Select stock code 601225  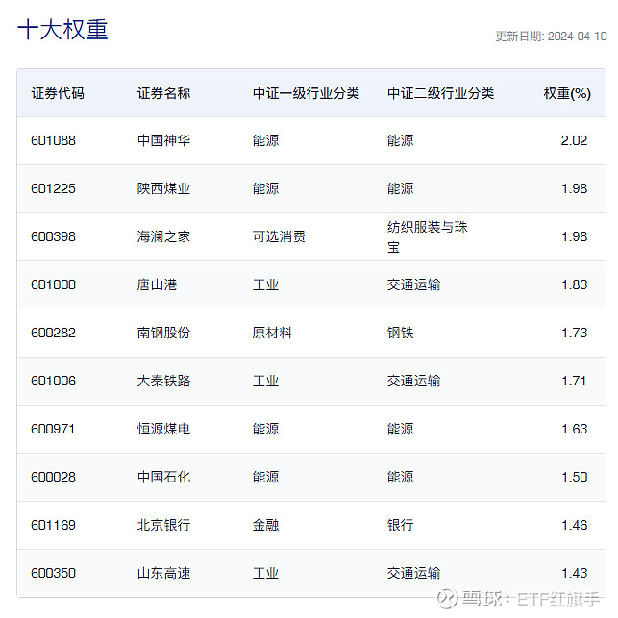53,188
